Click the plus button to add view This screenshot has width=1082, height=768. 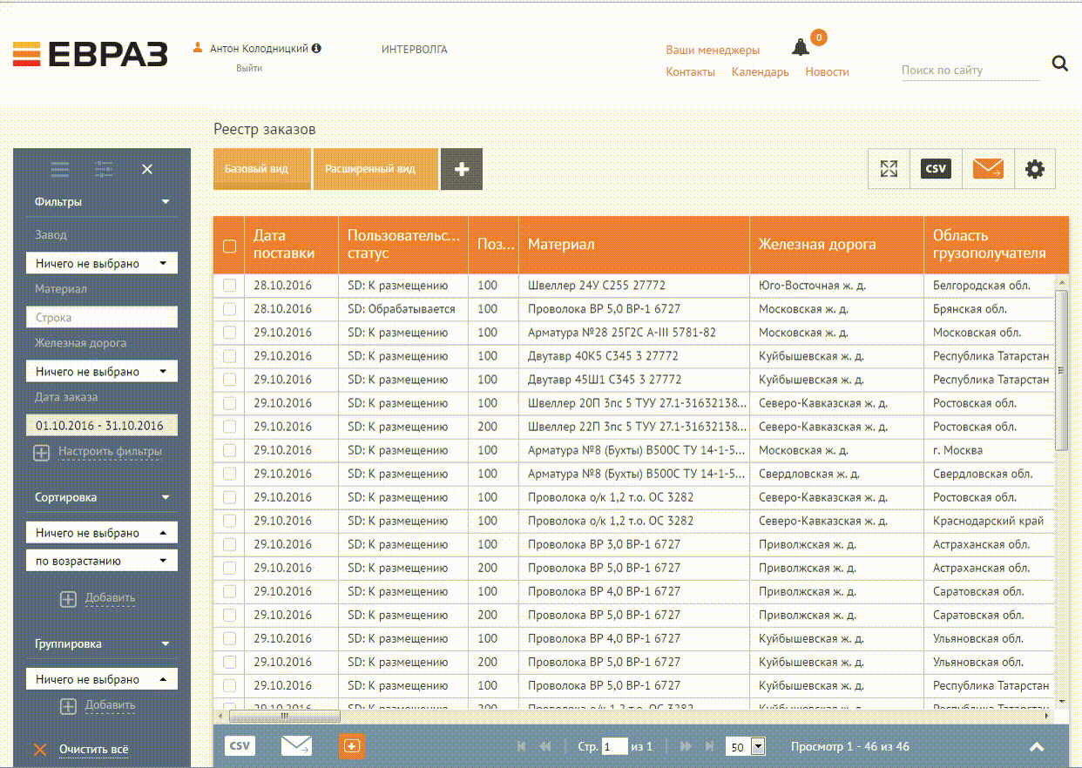(x=462, y=169)
